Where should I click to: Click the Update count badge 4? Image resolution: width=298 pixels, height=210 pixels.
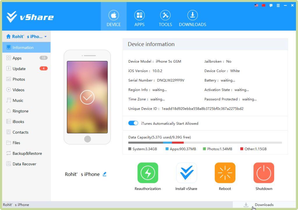click(x=44, y=68)
